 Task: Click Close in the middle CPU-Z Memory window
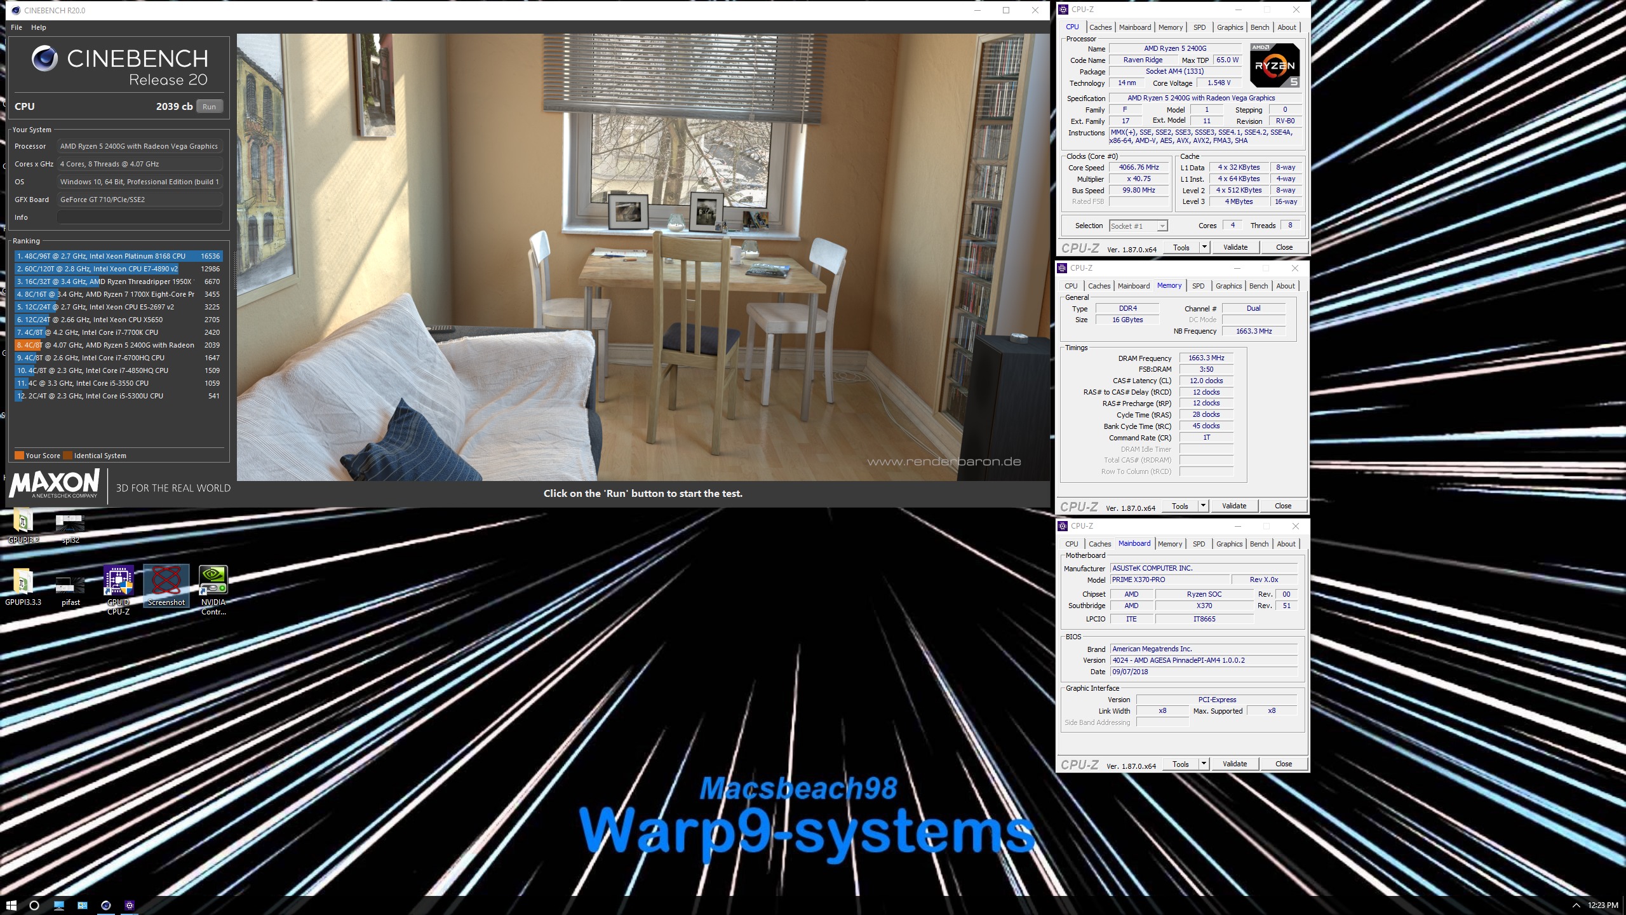(x=1283, y=506)
